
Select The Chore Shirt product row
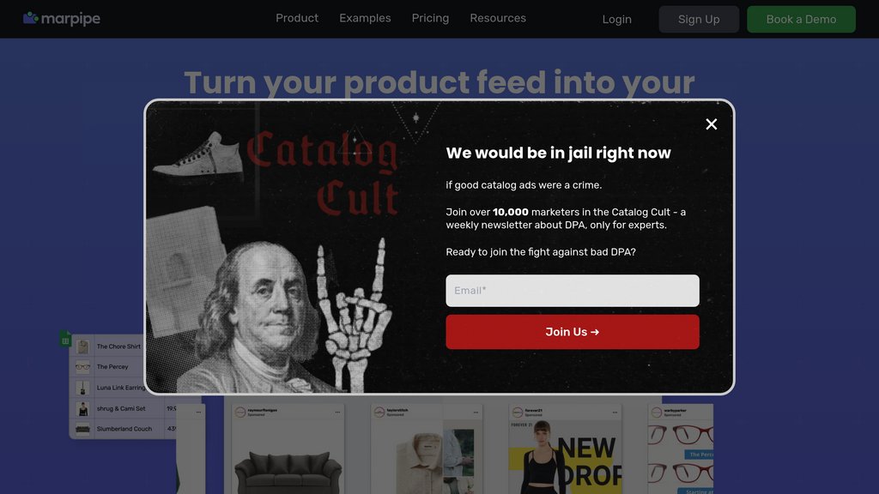[x=108, y=346]
